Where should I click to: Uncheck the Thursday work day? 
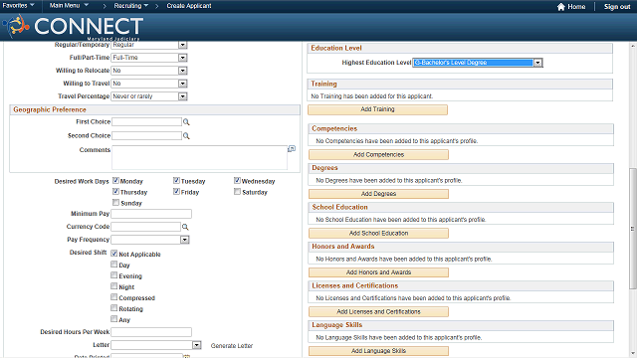tap(115, 192)
